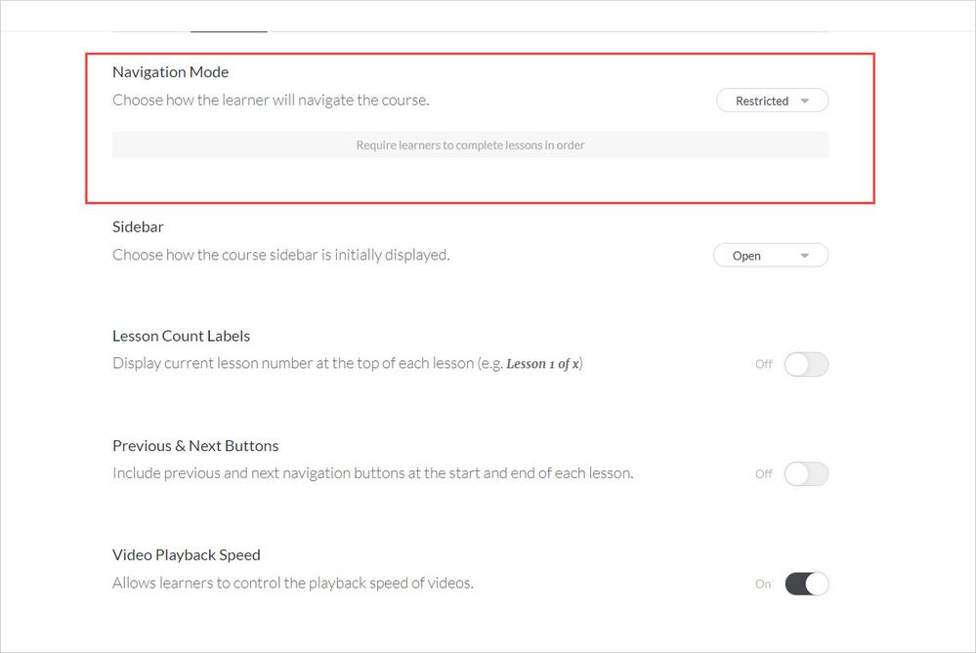Disable the Video Playback Speed toggle
This screenshot has height=653, width=976.
click(806, 584)
